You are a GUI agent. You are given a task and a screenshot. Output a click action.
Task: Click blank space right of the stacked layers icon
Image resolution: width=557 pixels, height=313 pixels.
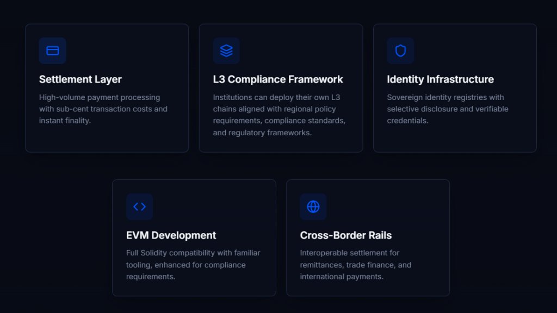pos(299,51)
